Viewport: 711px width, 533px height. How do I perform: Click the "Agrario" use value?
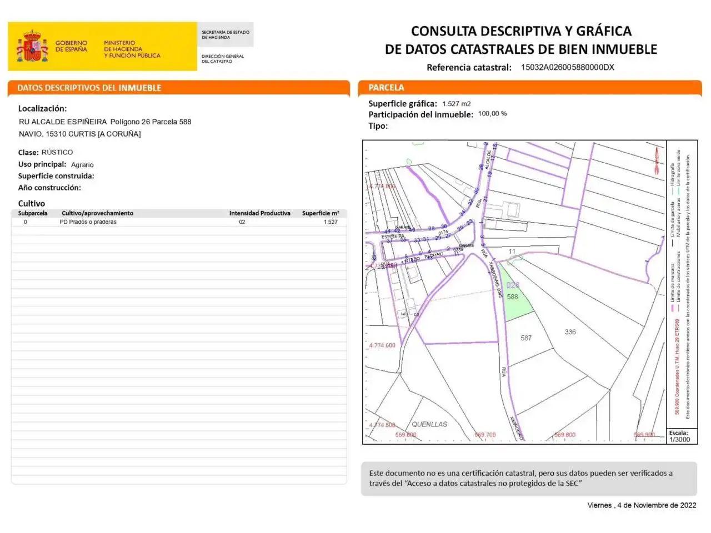point(82,165)
